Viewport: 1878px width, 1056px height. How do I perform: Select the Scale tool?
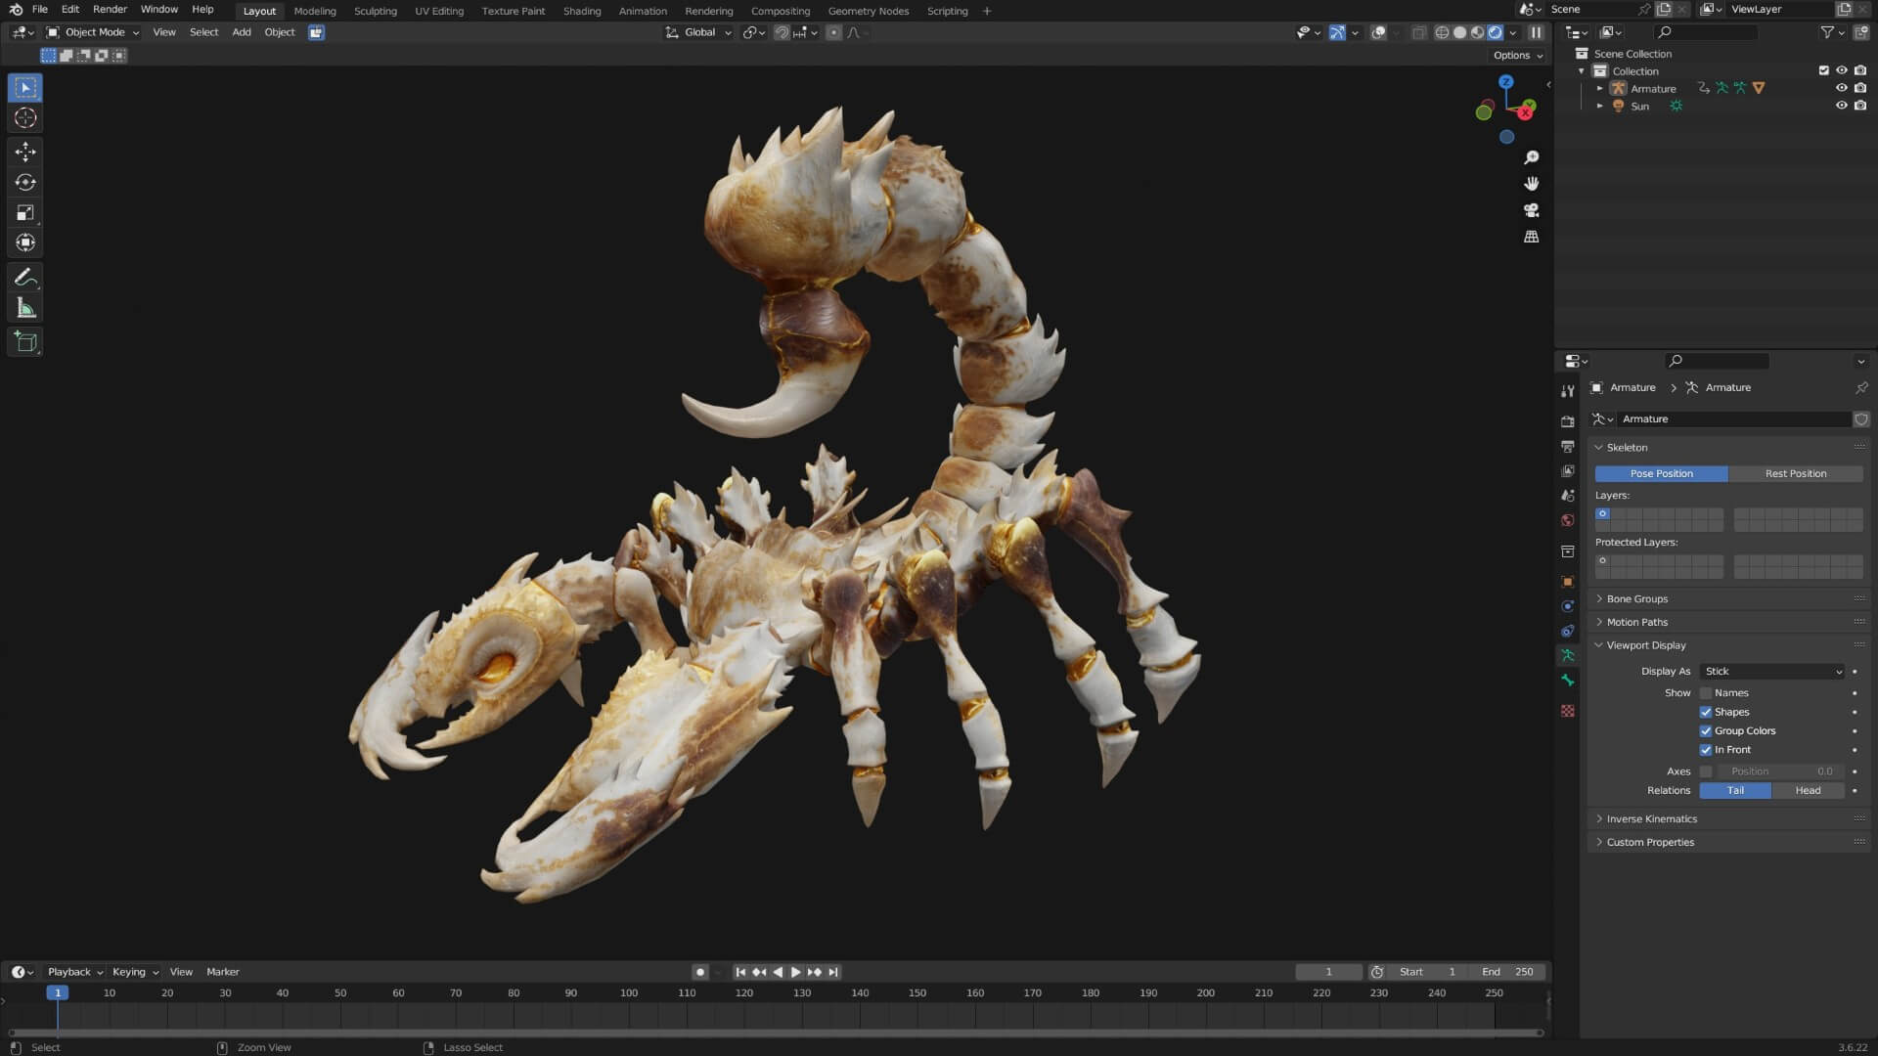pos(25,212)
